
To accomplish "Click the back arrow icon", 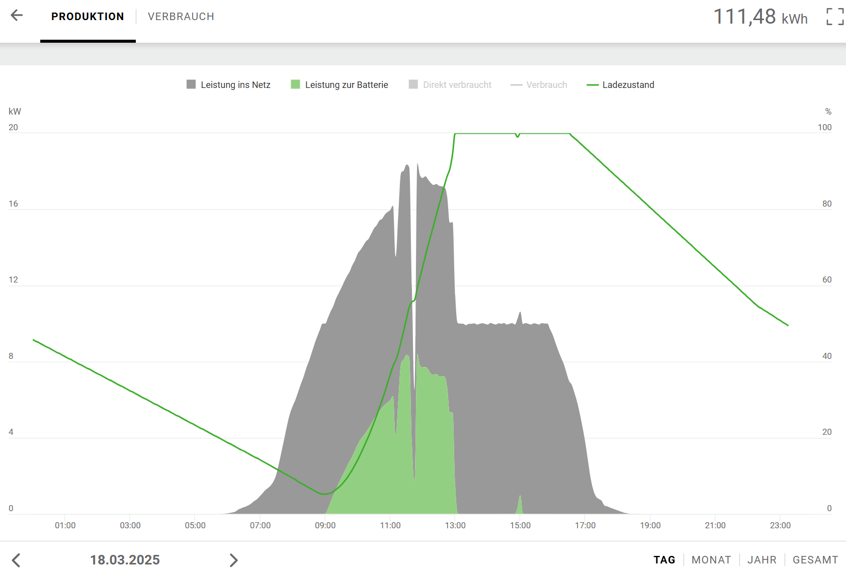I will [17, 16].
